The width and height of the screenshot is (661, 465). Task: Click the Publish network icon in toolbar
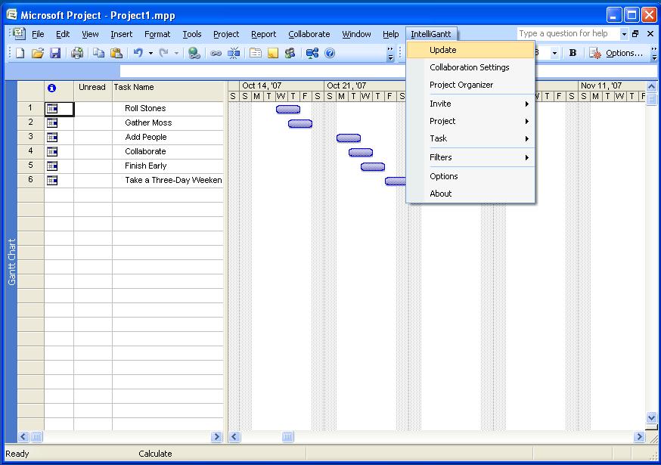[312, 53]
